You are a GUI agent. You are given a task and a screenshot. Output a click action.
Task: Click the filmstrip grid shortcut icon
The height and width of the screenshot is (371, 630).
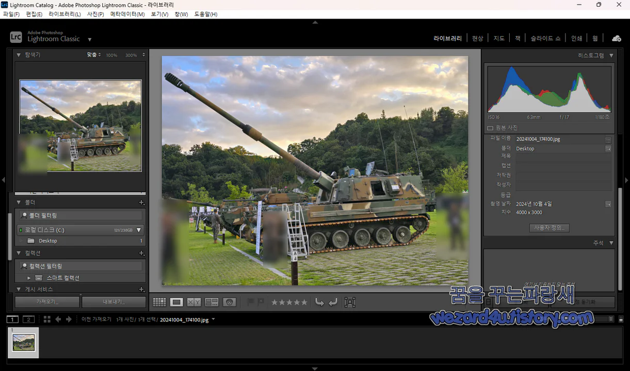point(47,319)
